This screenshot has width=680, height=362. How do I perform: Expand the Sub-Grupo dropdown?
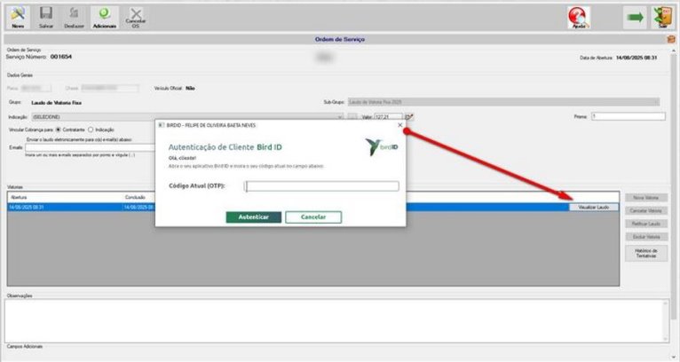503,102
